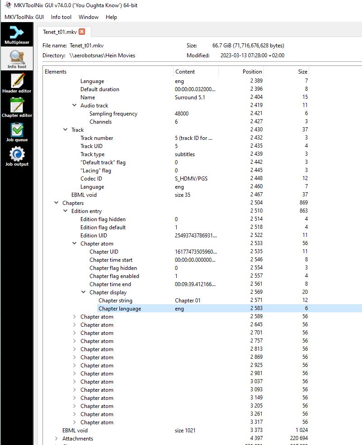
Task: Expand the Chapter atom at position 2 589
Action: point(74,316)
